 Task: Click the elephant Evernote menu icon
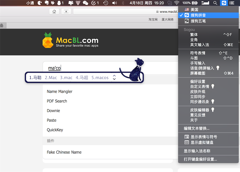coord(47,3)
